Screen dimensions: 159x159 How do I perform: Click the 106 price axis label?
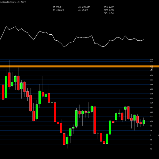pyautogui.click(x=151, y=117)
